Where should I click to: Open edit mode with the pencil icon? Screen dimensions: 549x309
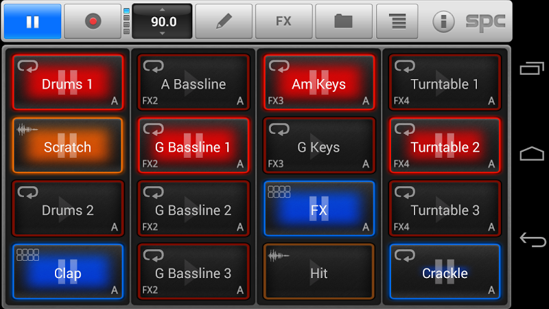pyautogui.click(x=224, y=21)
